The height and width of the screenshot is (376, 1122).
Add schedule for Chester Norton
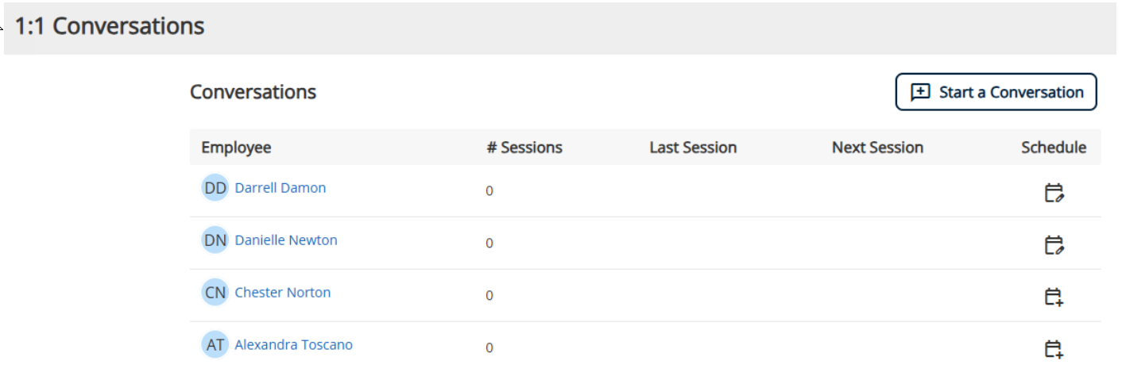(1054, 297)
